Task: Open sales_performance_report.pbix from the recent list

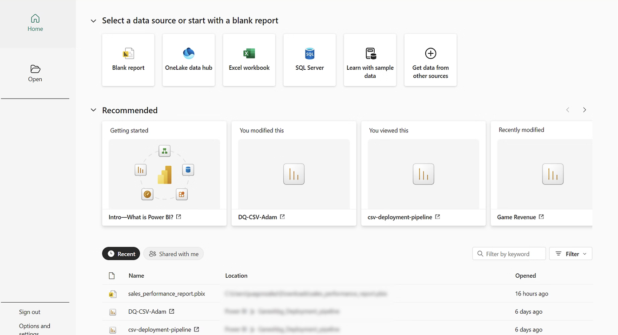Action: point(166,294)
